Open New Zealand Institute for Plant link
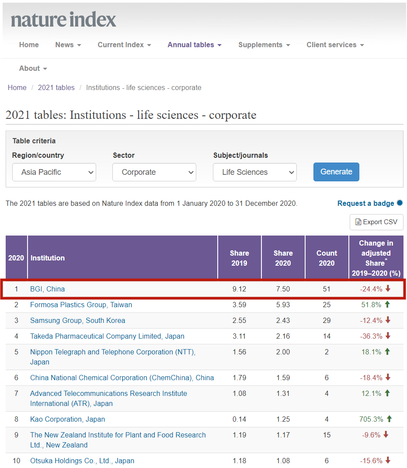The height and width of the screenshot is (468, 407). point(118,440)
